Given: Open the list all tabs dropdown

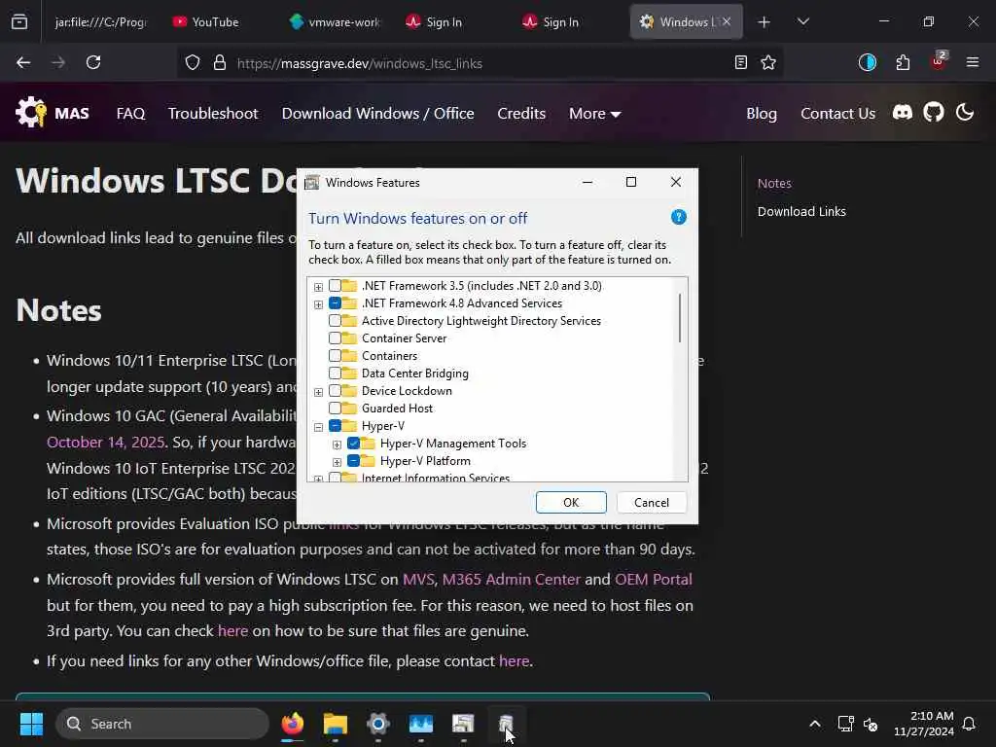Looking at the screenshot, I should 802,21.
